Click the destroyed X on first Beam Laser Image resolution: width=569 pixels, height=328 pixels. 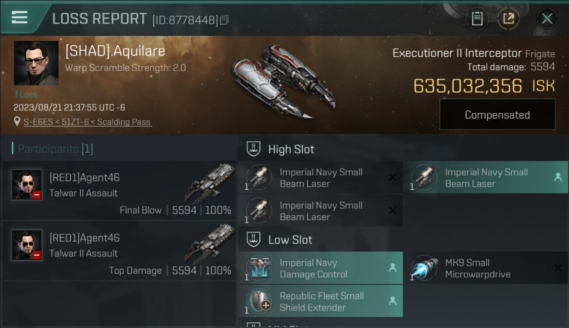(393, 177)
